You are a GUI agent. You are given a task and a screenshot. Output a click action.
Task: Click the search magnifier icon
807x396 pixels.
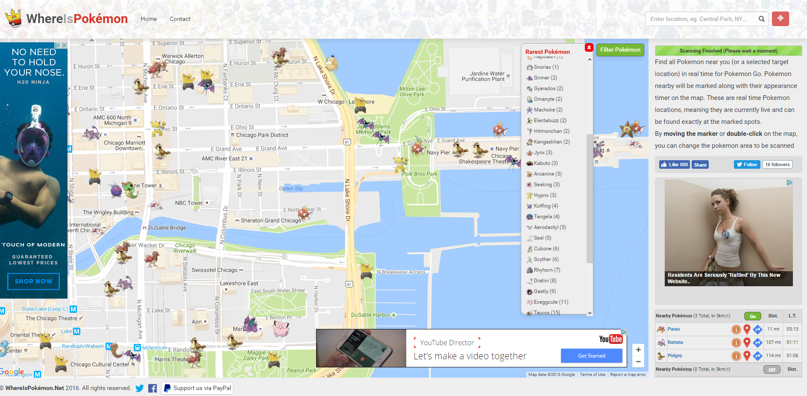point(762,19)
